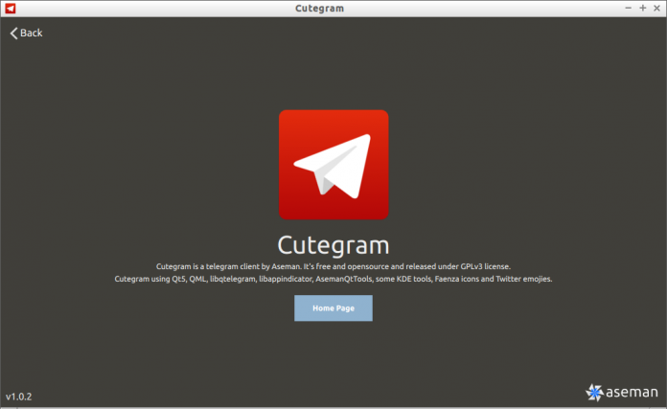The width and height of the screenshot is (667, 409).
Task: Go back using the Back button
Action: (27, 34)
